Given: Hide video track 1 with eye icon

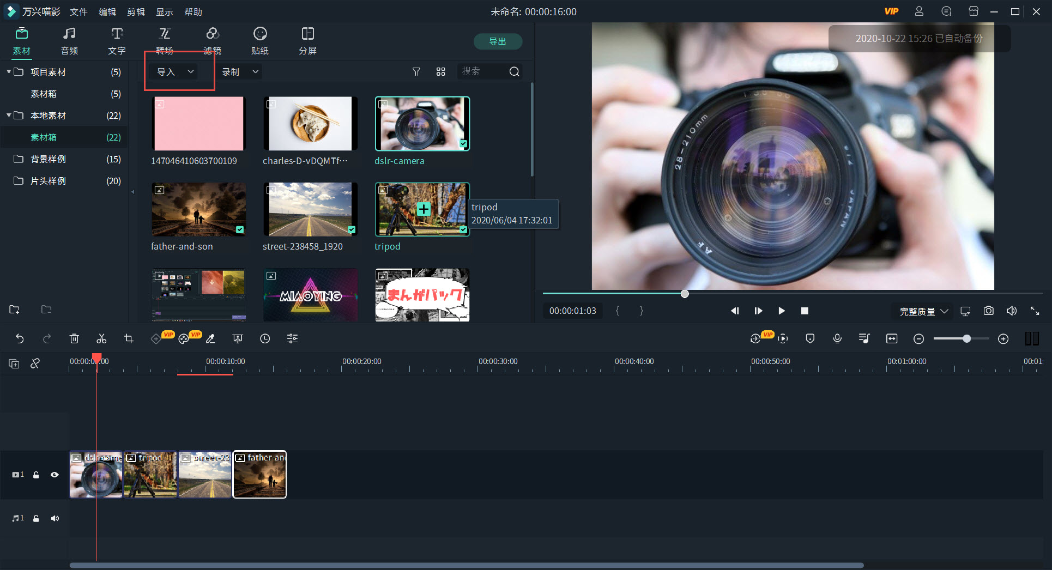Looking at the screenshot, I should tap(55, 475).
